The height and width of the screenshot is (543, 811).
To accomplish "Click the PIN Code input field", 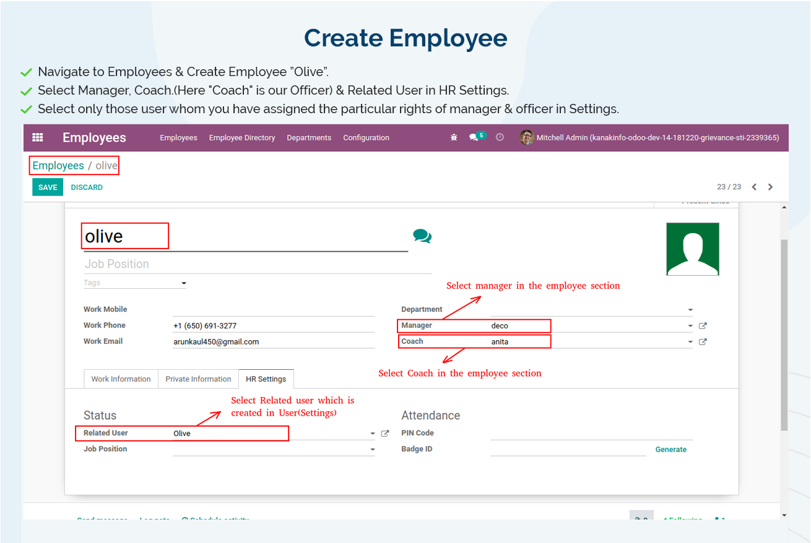I will click(591, 433).
